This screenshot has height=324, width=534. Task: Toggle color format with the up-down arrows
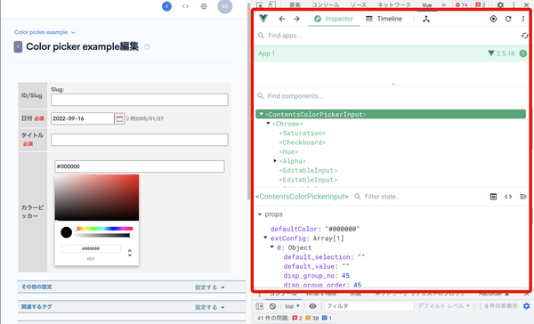click(x=130, y=253)
